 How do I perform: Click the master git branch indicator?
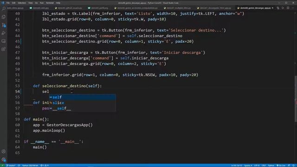click(x=11, y=166)
